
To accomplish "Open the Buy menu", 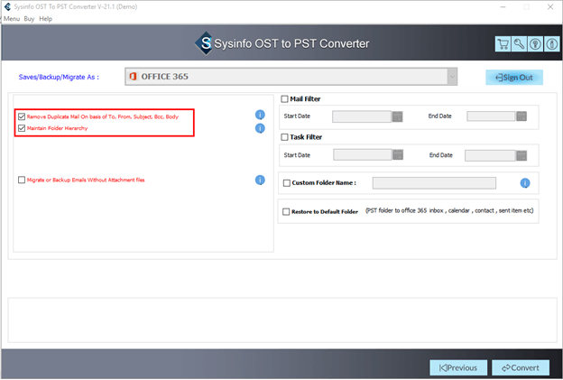I will 29,19.
